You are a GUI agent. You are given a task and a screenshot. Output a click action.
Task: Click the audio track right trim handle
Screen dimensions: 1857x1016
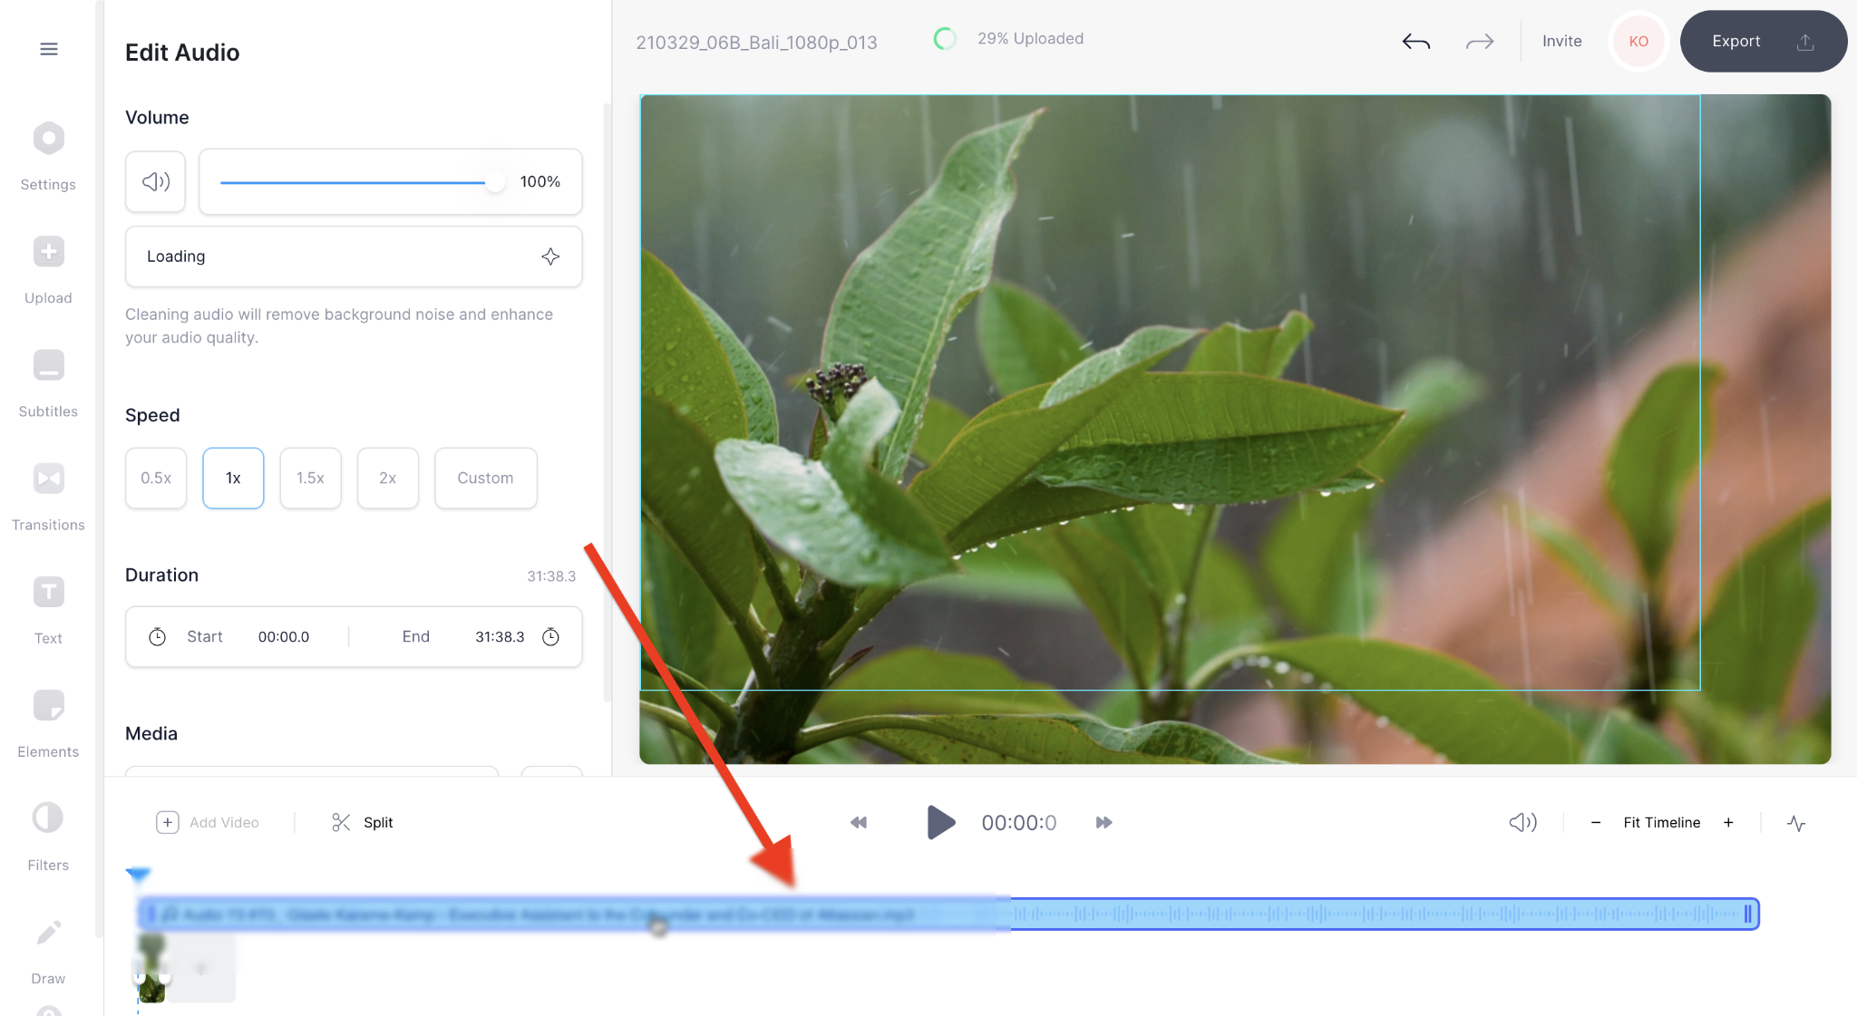(x=1748, y=914)
